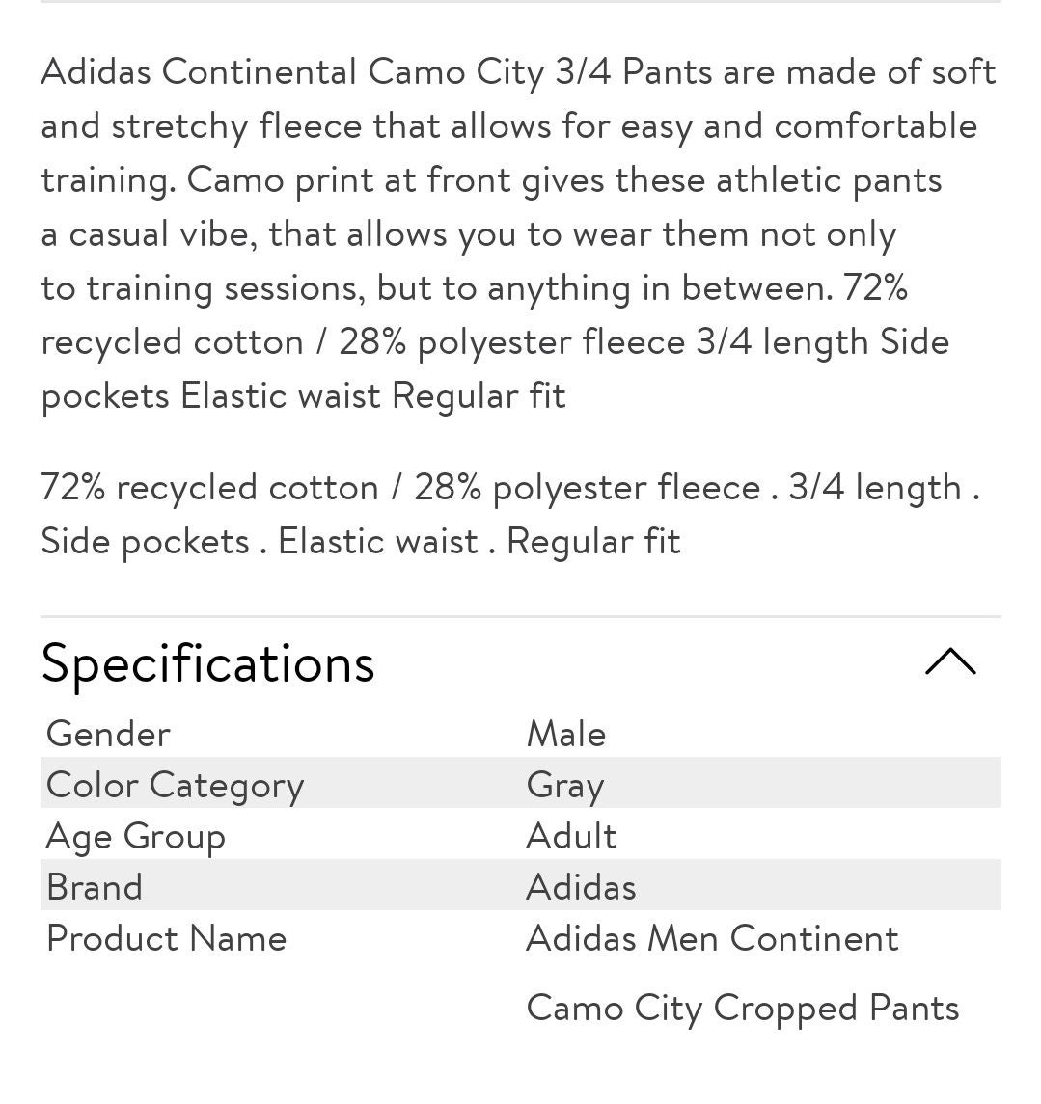The width and height of the screenshot is (1041, 1104).
Task: Select the Color Category row label
Action: coord(175,785)
